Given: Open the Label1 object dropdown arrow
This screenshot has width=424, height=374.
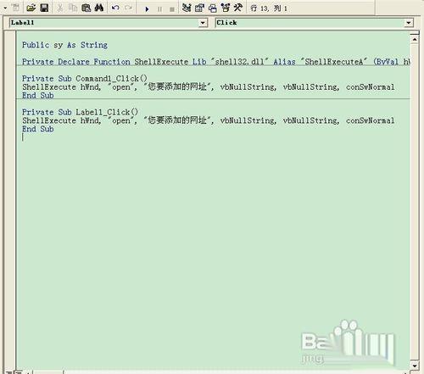Looking at the screenshot, I should point(203,23).
